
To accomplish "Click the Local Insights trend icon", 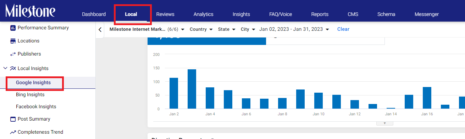I will click(13, 68).
